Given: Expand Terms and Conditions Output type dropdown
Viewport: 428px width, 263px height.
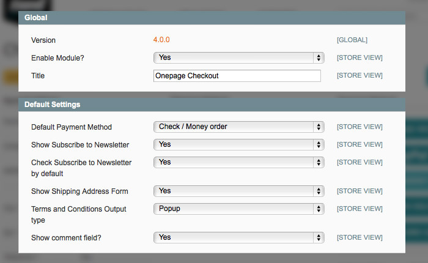Looking at the screenshot, I should click(x=238, y=209).
